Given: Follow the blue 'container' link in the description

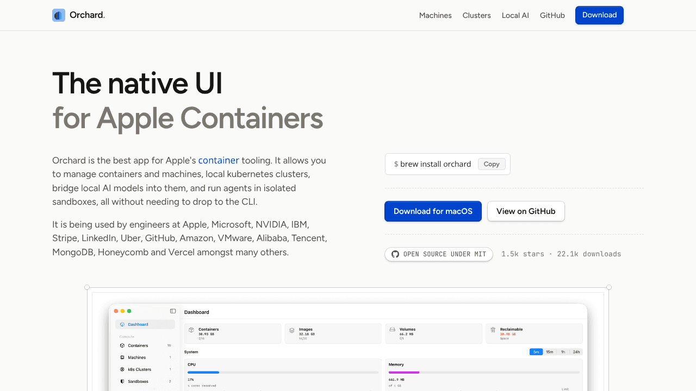Looking at the screenshot, I should pos(219,160).
